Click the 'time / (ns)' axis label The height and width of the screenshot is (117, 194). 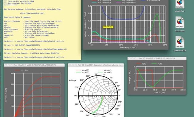coord(160,92)
